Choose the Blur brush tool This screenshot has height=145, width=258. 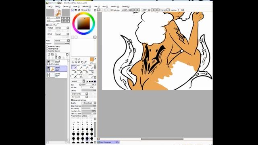(x=74, y=76)
